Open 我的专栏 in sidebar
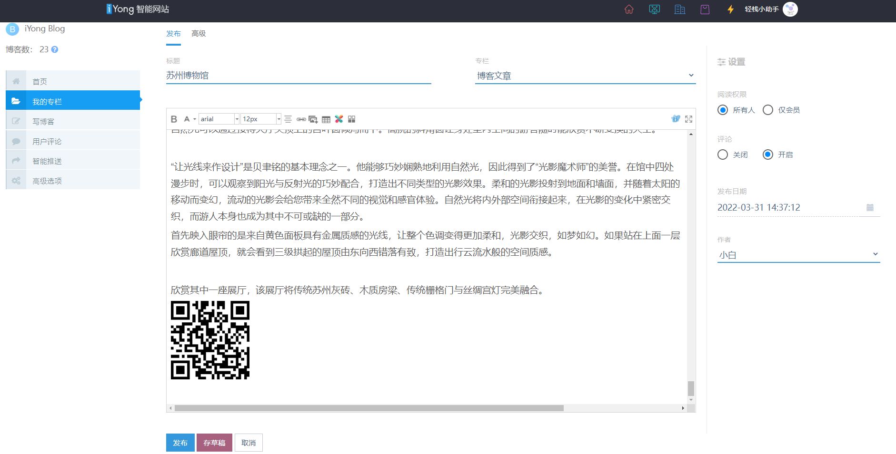896x454 pixels. 73,101
